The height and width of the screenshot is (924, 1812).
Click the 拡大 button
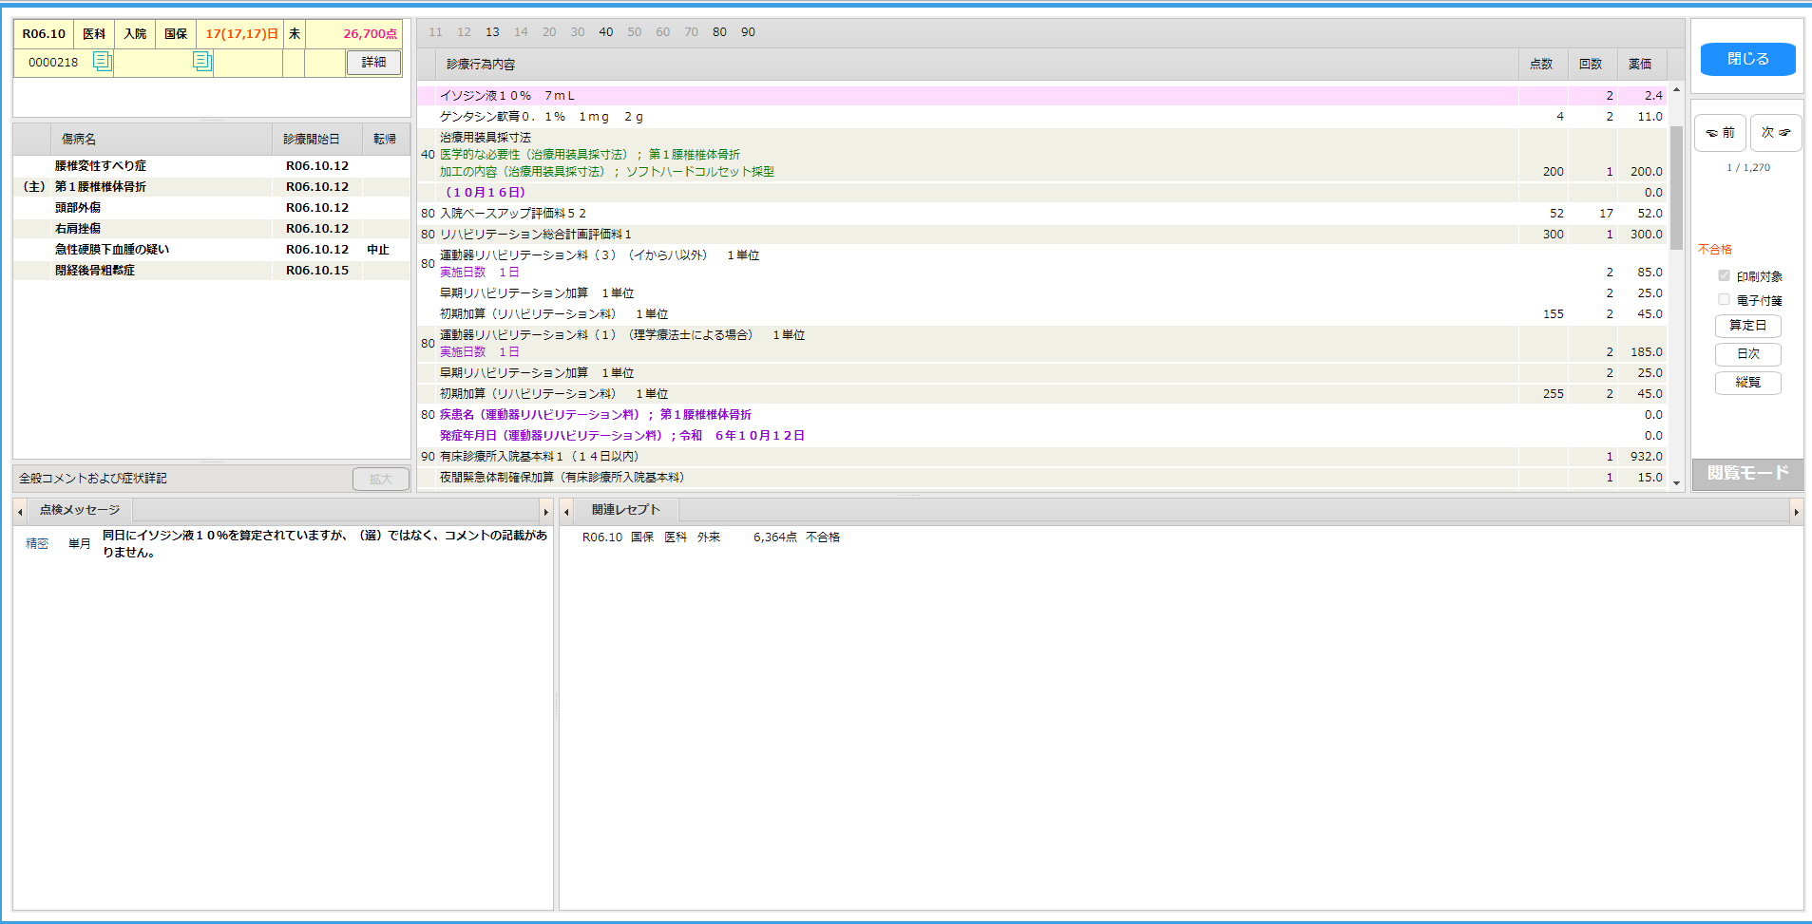(381, 480)
